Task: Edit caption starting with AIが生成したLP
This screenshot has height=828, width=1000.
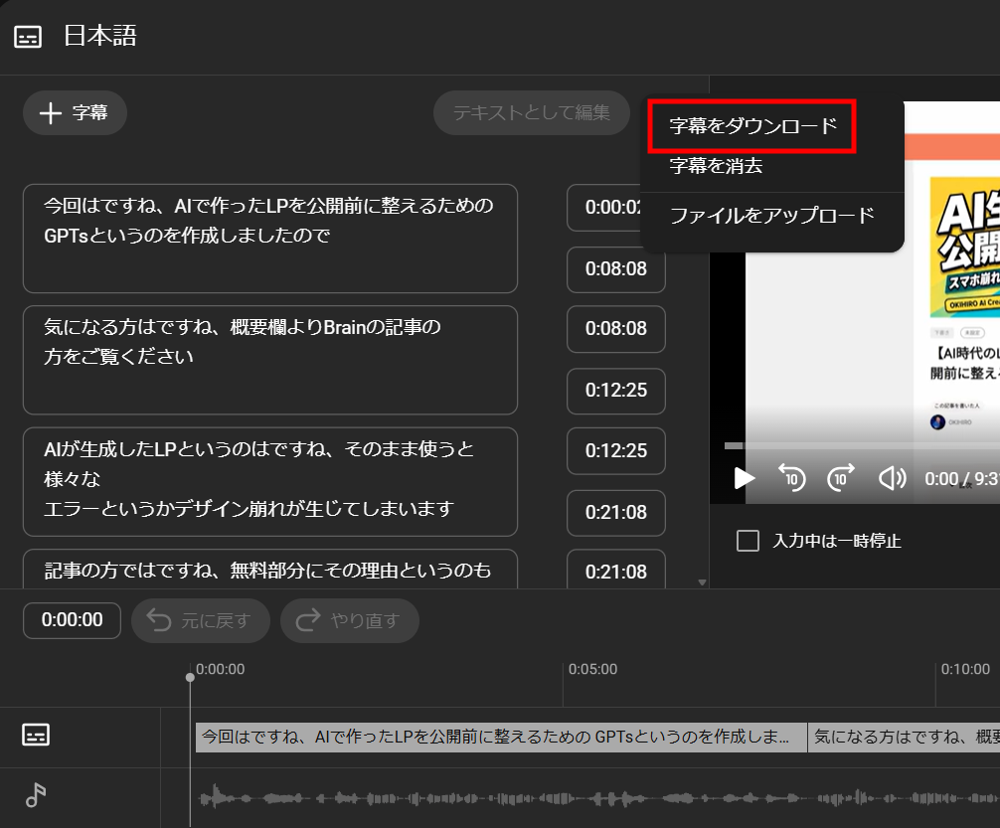Action: click(x=269, y=482)
